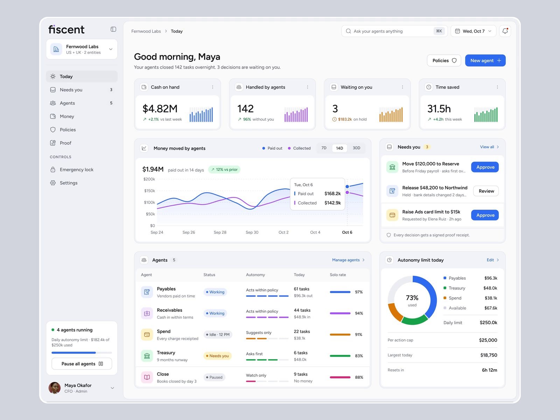This screenshot has width=560, height=420.
Task: Click the New agent button
Action: [x=485, y=61]
